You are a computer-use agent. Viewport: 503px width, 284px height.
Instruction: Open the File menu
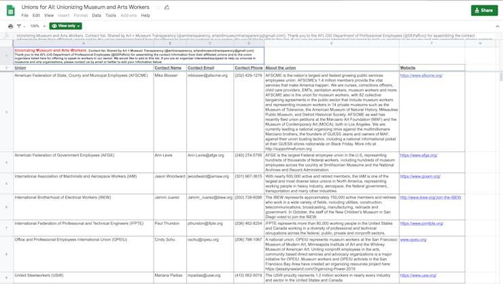pyautogui.click(x=24, y=16)
